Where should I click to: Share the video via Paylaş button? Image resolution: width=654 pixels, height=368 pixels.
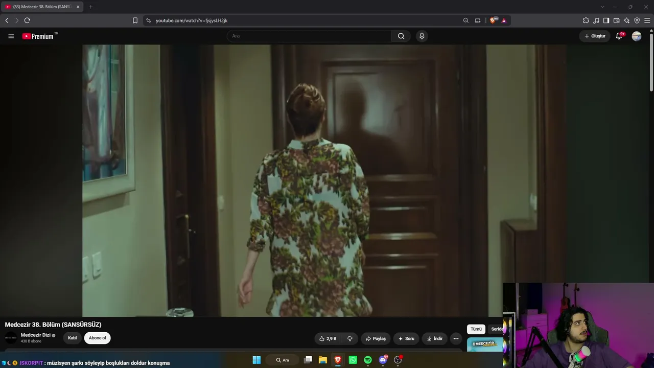tap(376, 338)
